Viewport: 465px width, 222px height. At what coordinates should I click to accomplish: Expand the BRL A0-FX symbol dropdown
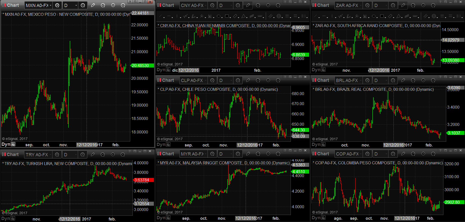361,80
